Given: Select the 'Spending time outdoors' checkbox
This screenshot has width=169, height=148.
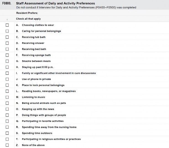Looking at the screenshot, I should tap(7, 133).
